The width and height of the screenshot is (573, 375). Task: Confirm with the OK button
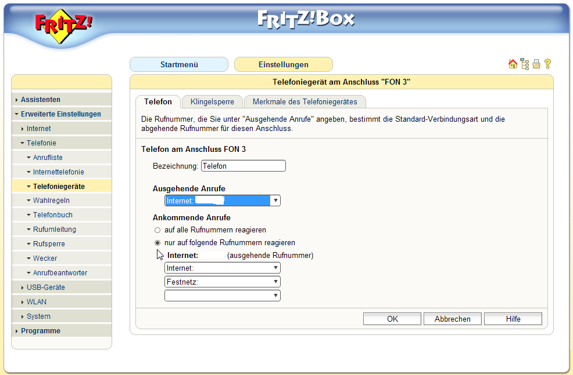392,319
